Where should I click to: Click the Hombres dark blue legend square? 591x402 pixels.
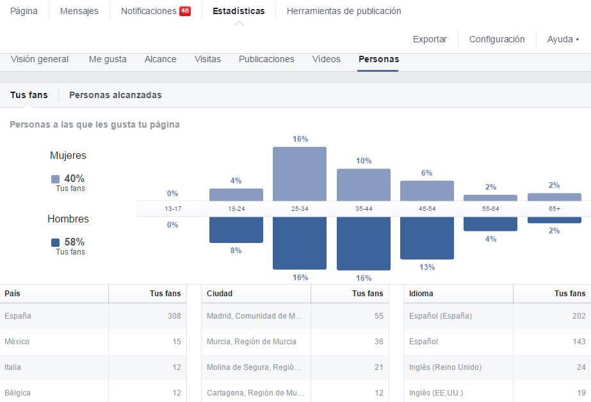(x=55, y=242)
